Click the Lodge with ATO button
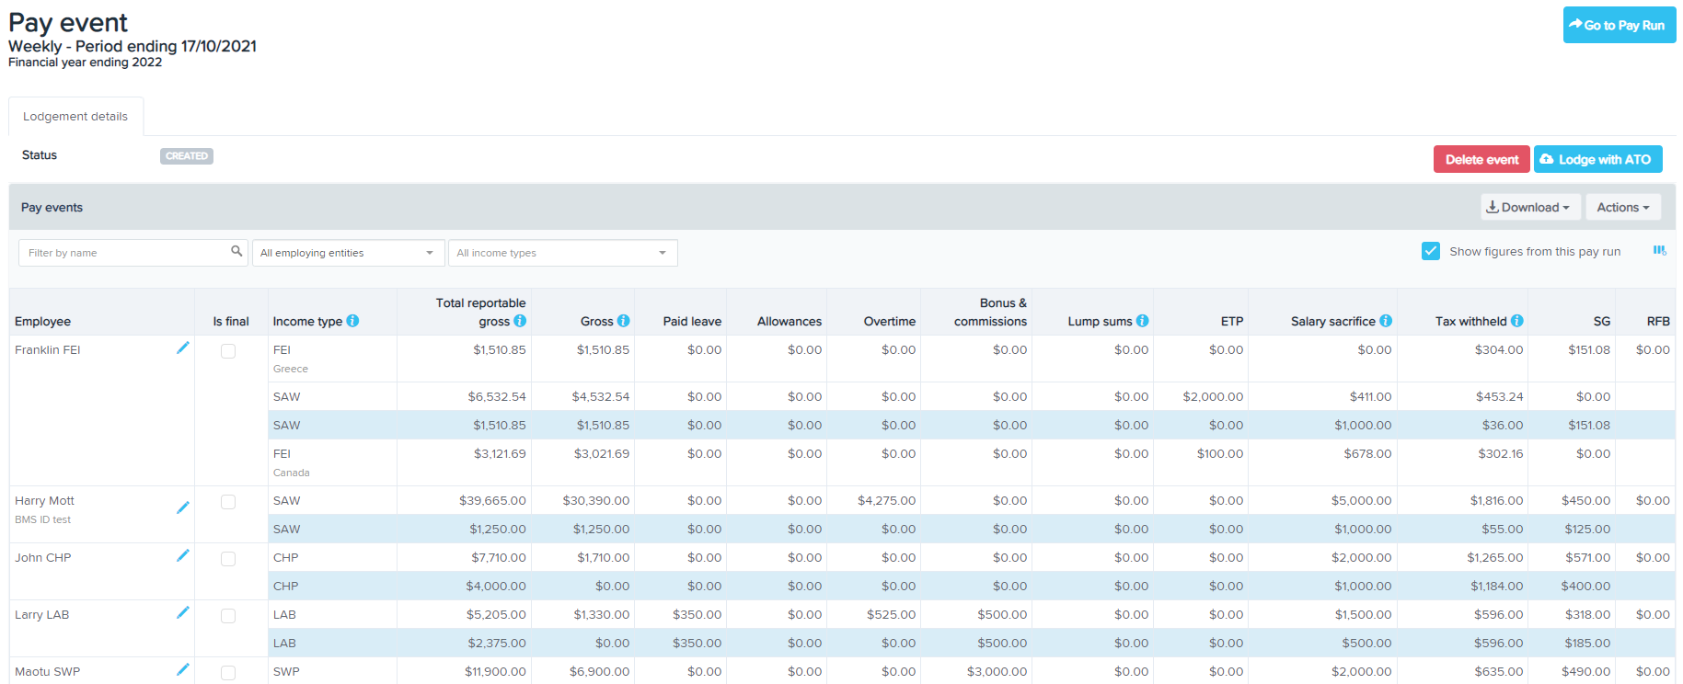1683x684 pixels. 1597,159
